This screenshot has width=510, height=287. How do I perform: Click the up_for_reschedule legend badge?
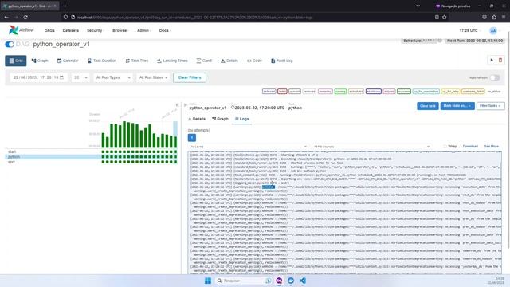426,92
